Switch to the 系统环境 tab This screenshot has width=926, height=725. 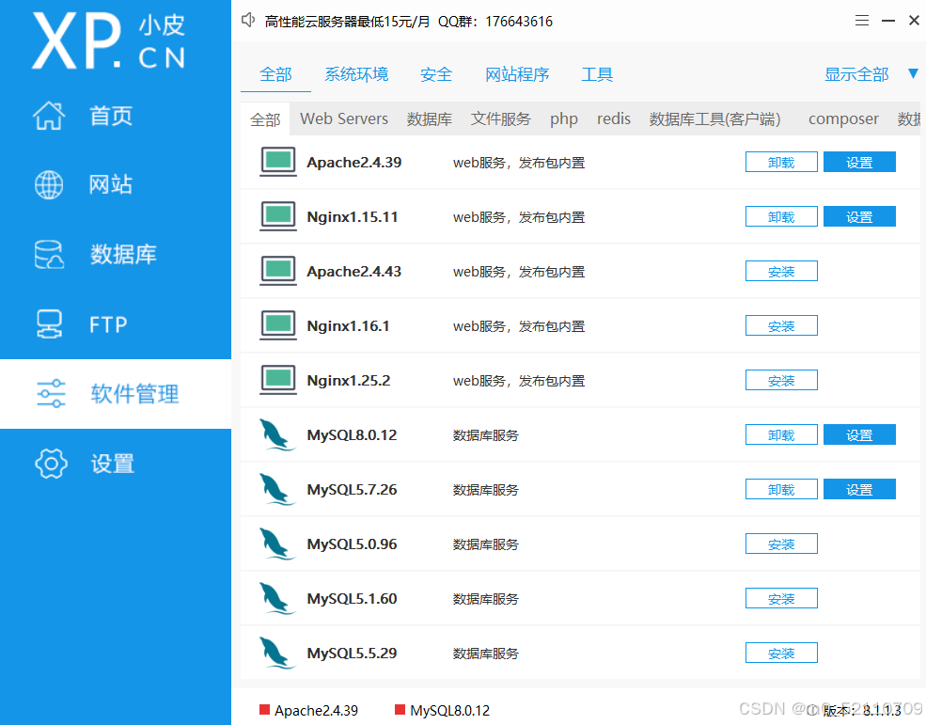pos(356,73)
